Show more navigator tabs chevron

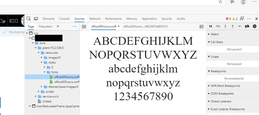(x=58, y=26)
